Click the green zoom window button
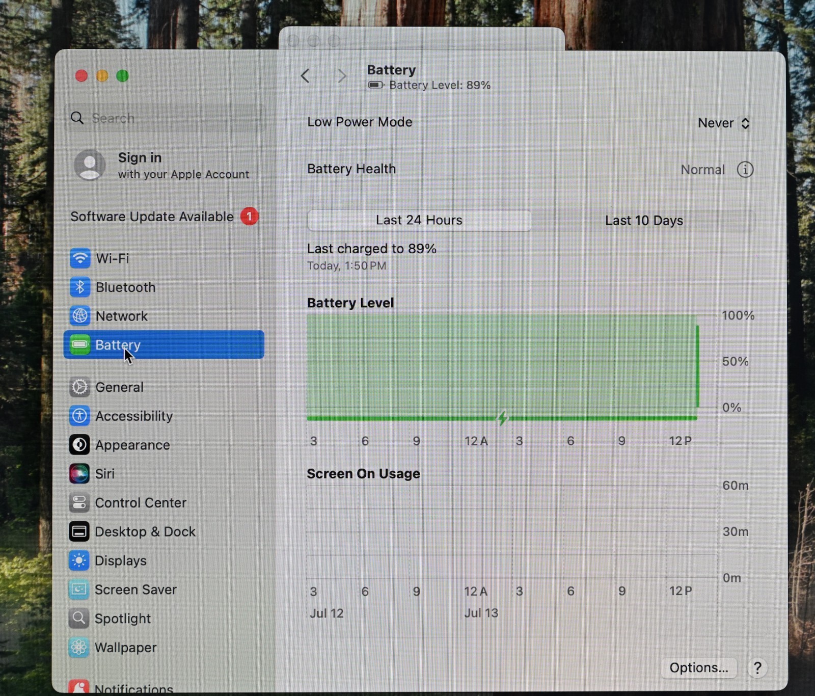The image size is (815, 696). click(x=122, y=76)
